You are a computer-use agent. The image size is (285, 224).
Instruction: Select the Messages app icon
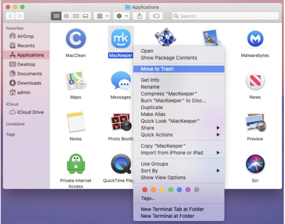pyautogui.click(x=121, y=81)
